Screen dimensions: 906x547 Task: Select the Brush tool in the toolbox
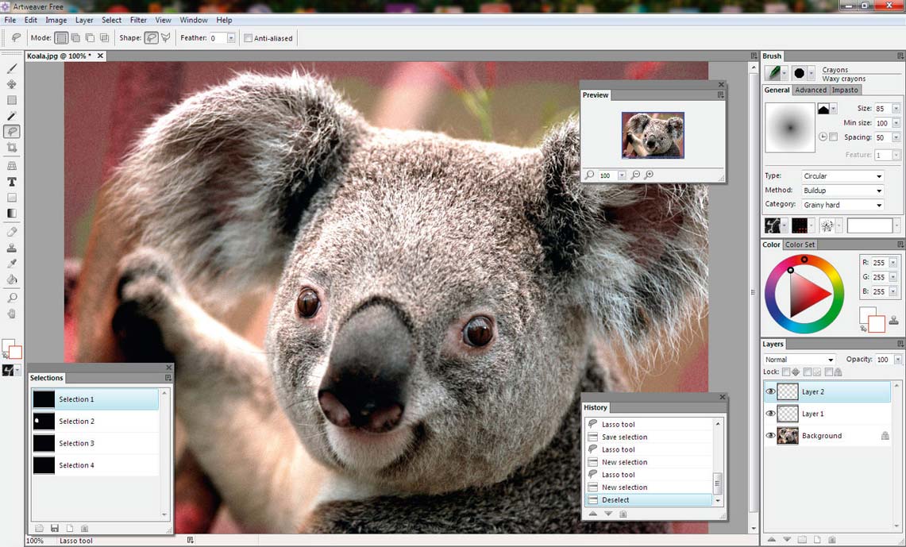pos(12,69)
